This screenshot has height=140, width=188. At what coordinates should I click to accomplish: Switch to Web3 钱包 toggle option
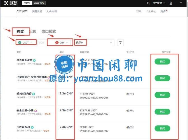(39, 3)
